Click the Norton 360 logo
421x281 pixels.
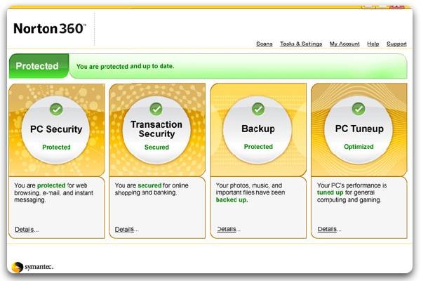tap(50, 29)
